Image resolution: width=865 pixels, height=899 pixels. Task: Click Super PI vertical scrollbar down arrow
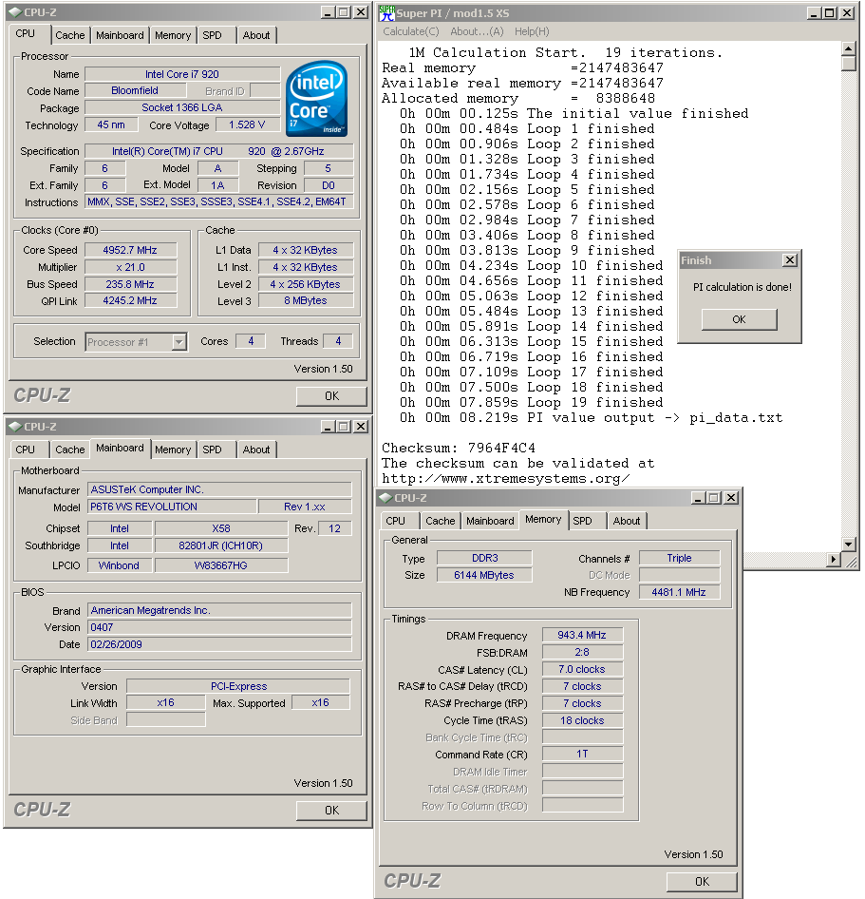[x=849, y=545]
